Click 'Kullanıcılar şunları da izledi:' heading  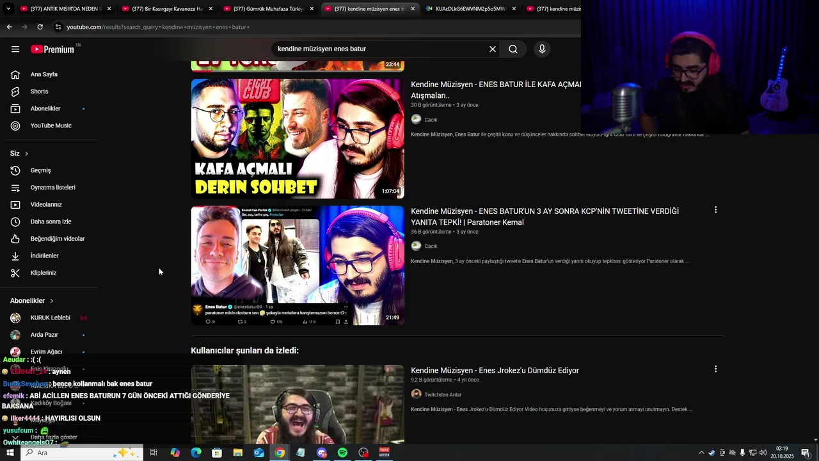pos(244,350)
